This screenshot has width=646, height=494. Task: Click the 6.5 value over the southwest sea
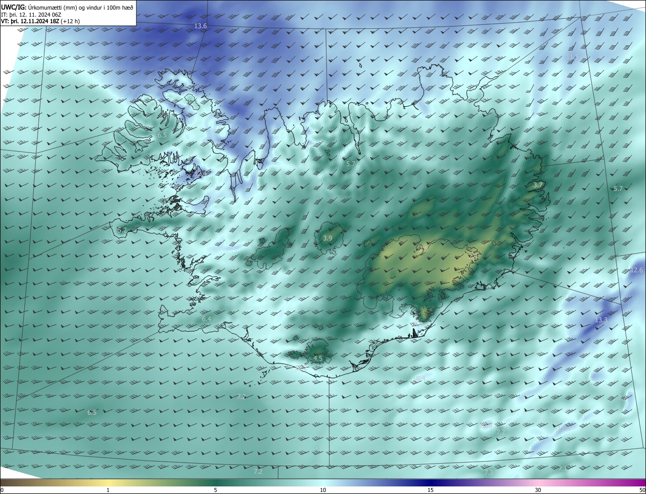[x=92, y=413]
